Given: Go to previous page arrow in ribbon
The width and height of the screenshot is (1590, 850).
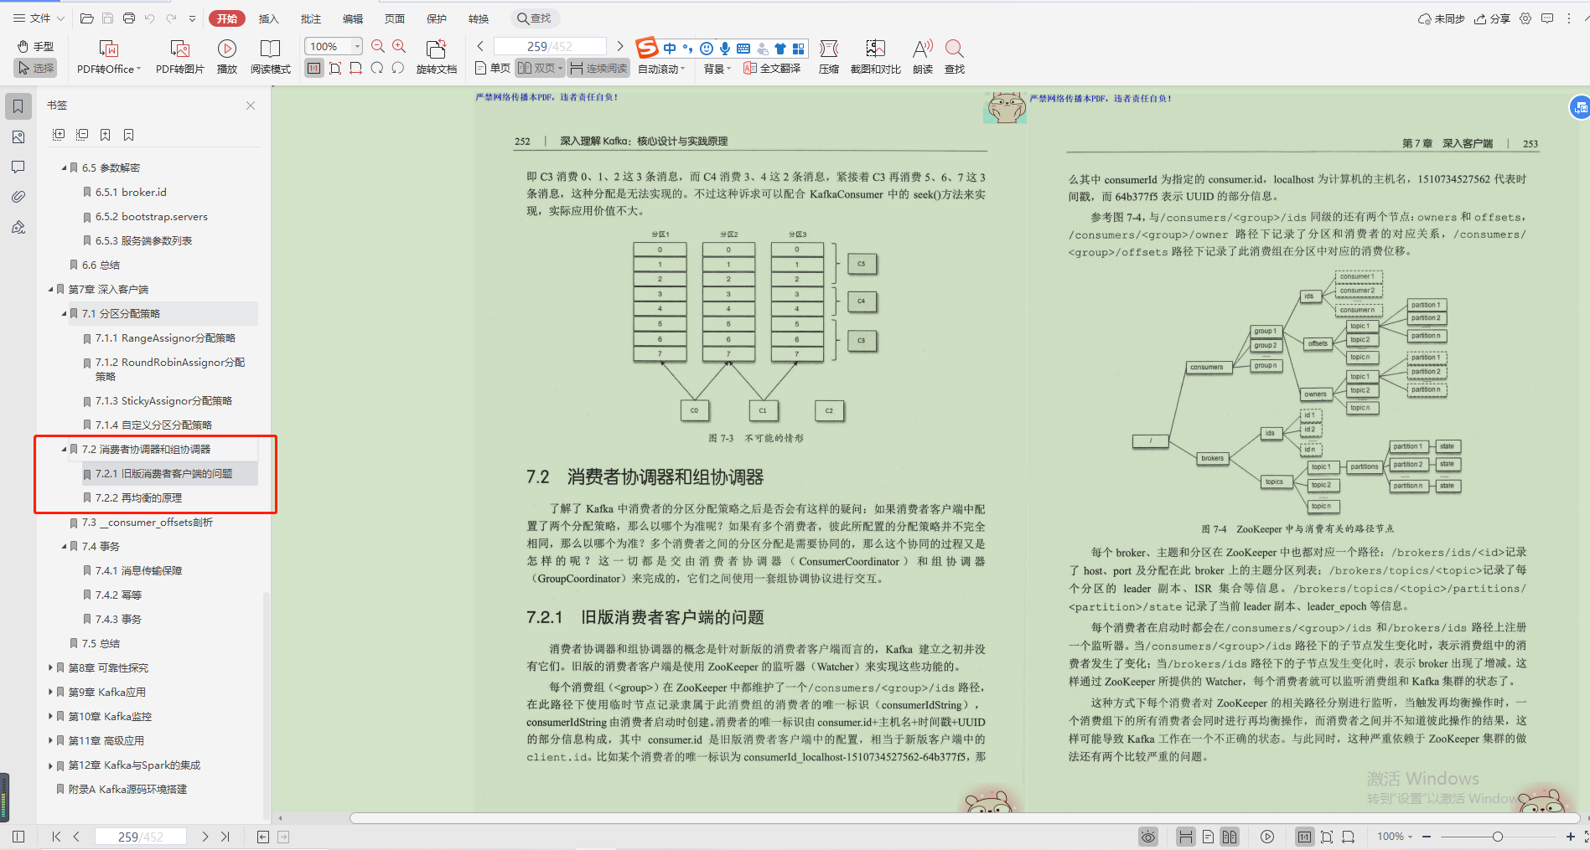Looking at the screenshot, I should pos(480,46).
